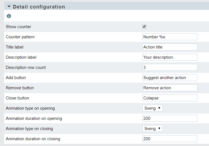
Task: Click the Animation duration on closing label
Action: (x=33, y=139)
